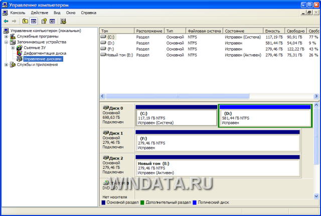This screenshot has height=216, width=321.
Task: Click the 698,63 ГБ size under Диск 0
Action: tap(111, 117)
